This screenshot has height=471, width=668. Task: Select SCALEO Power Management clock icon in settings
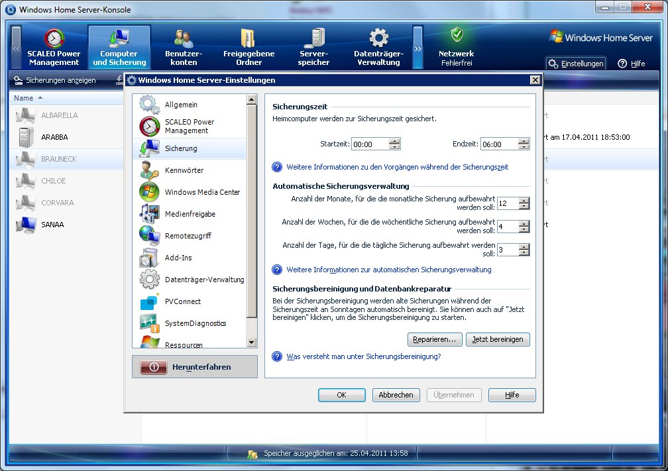[x=150, y=126]
